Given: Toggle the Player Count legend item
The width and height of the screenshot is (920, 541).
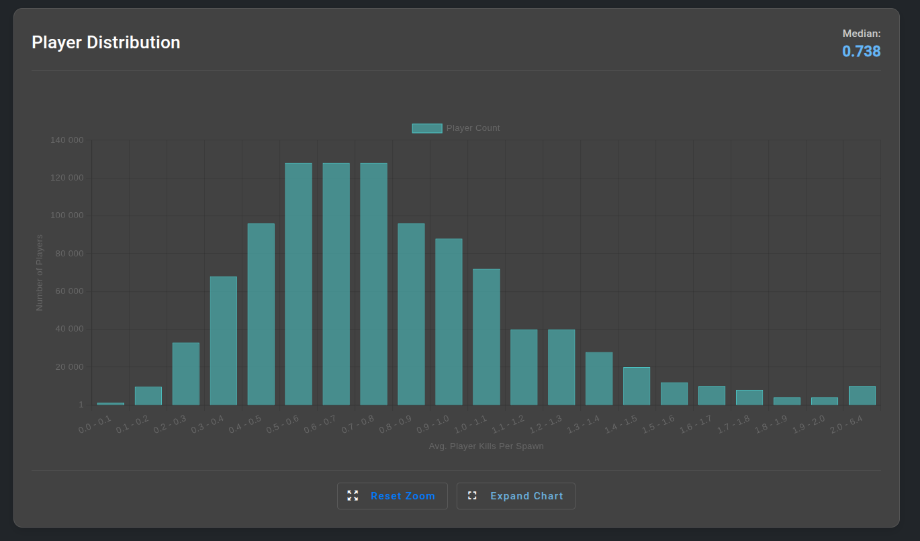Looking at the screenshot, I should click(x=456, y=128).
